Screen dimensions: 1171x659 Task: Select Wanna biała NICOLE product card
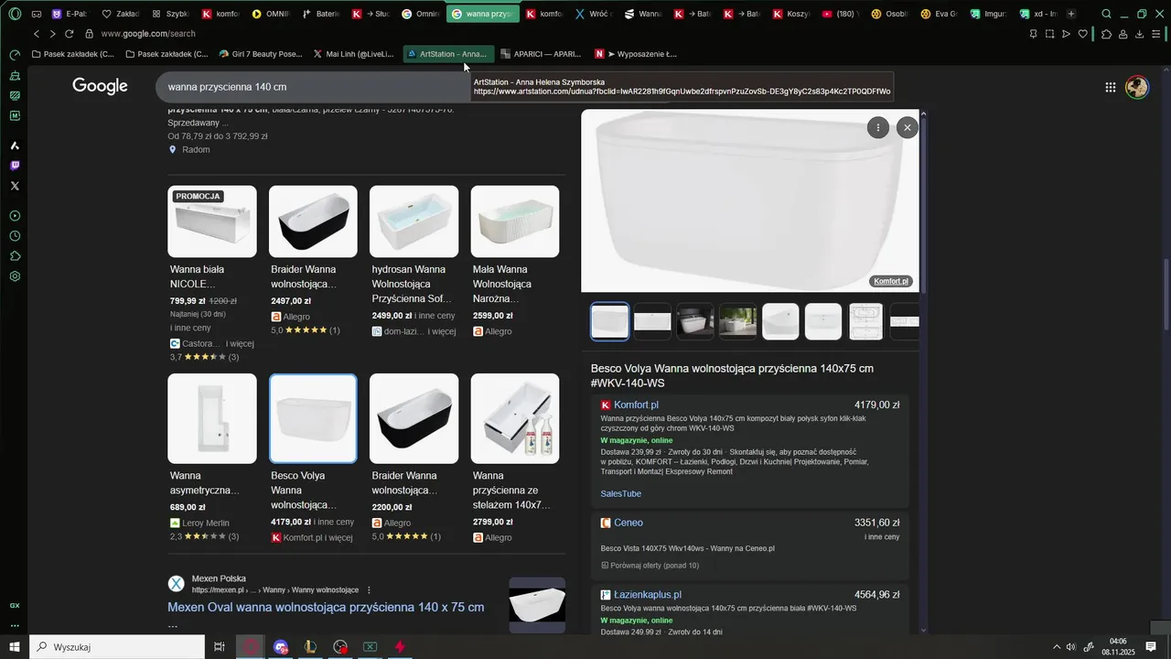point(212,273)
